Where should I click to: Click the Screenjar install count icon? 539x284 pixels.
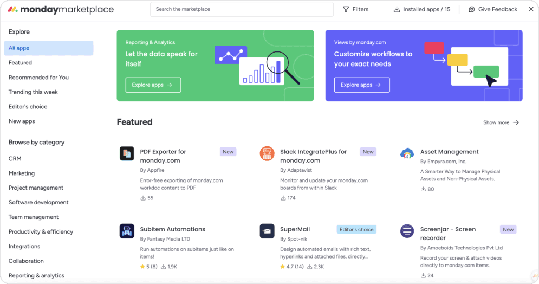point(423,275)
